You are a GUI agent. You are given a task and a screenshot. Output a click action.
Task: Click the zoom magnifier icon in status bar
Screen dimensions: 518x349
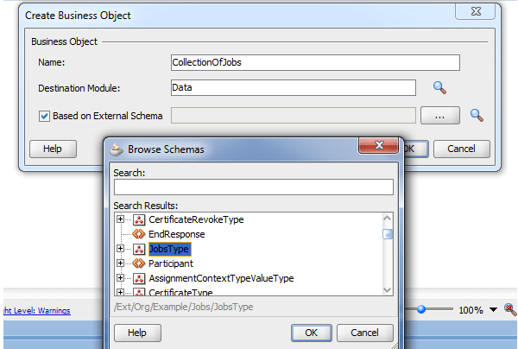tap(509, 309)
